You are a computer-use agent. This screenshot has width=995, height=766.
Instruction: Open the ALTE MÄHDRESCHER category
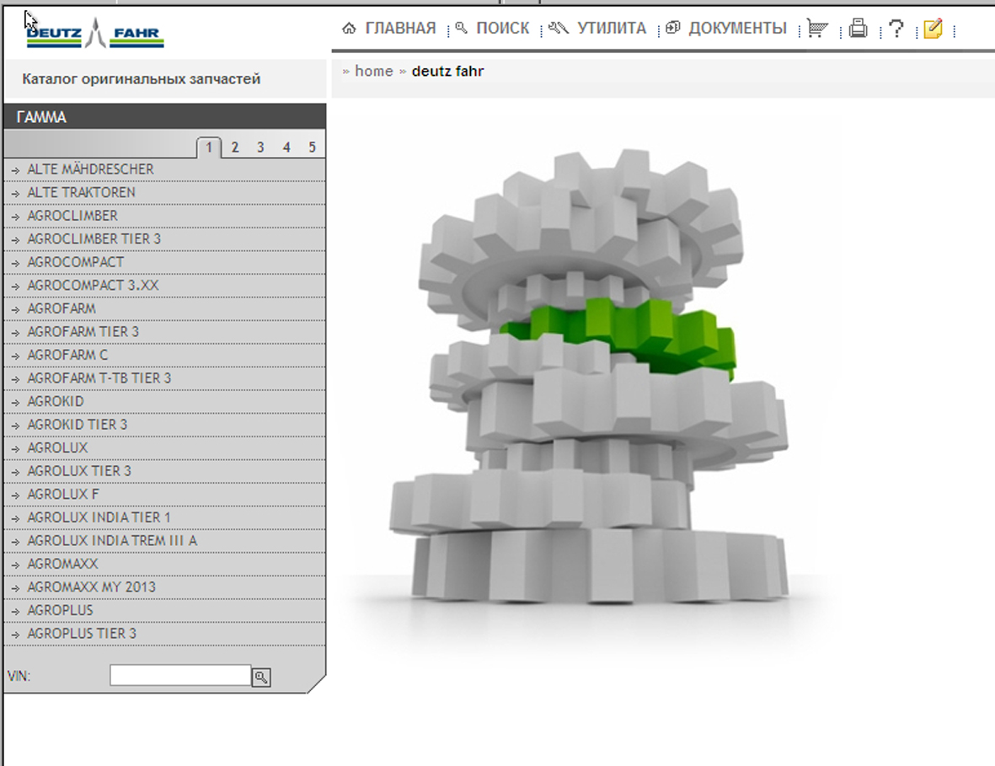tap(90, 169)
